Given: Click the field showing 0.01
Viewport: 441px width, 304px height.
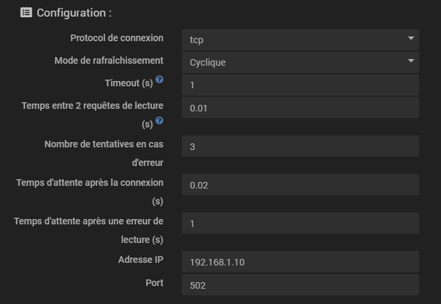Looking at the screenshot, I should point(300,108).
